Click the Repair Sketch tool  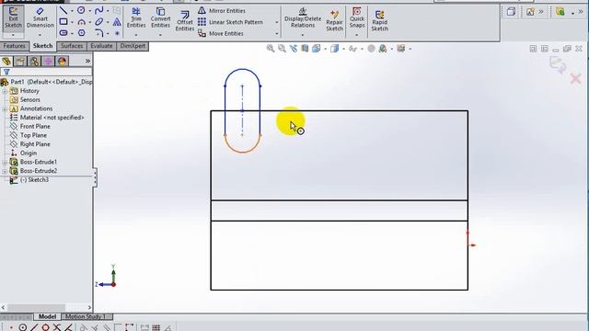click(x=334, y=20)
